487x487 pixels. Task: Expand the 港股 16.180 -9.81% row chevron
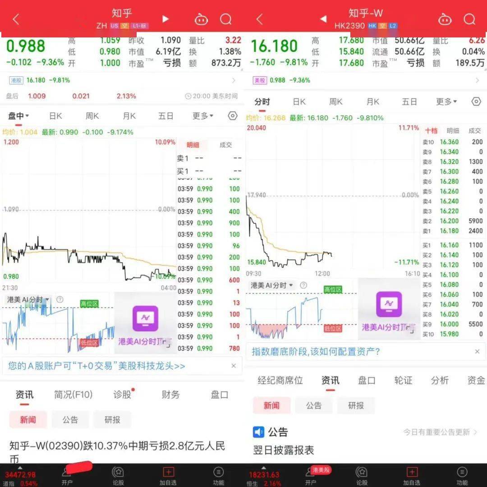coord(234,80)
